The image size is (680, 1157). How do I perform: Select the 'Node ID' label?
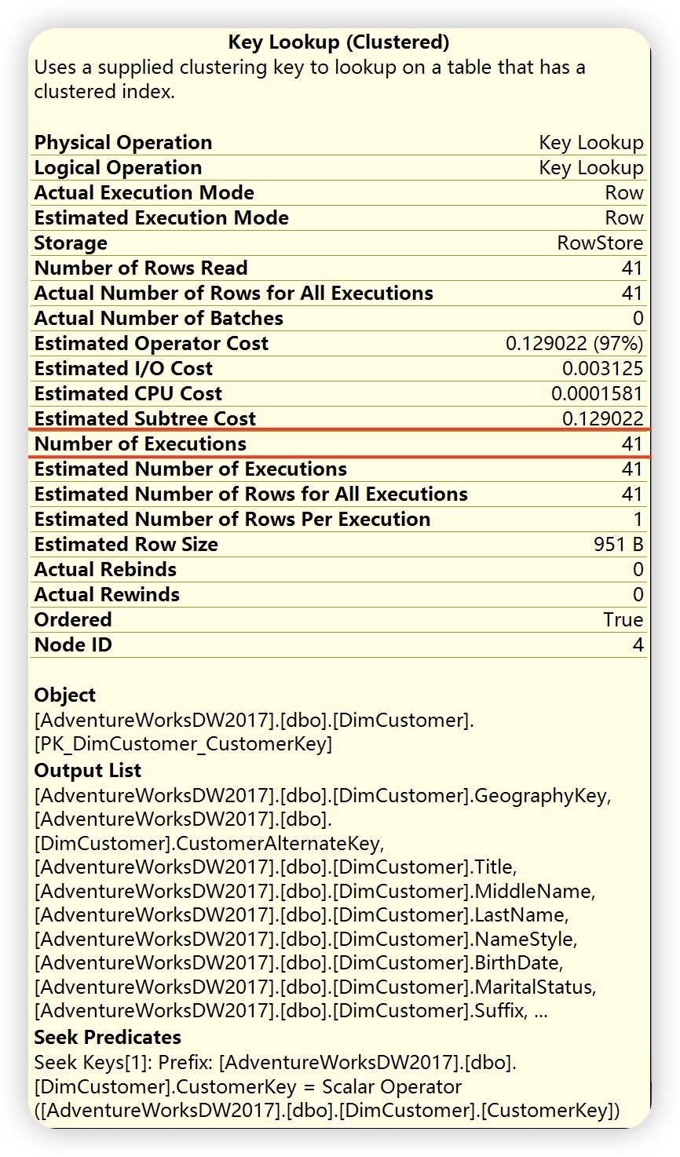pos(73,645)
